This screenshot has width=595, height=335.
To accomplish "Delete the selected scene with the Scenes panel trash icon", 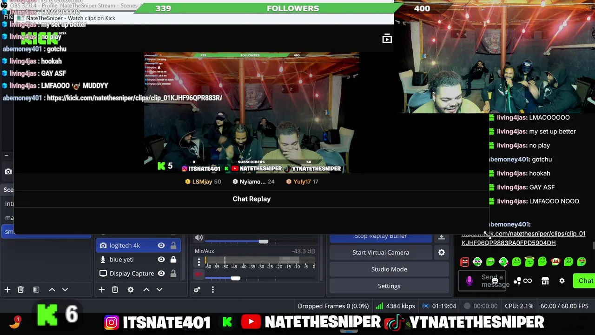I will pyautogui.click(x=20, y=289).
